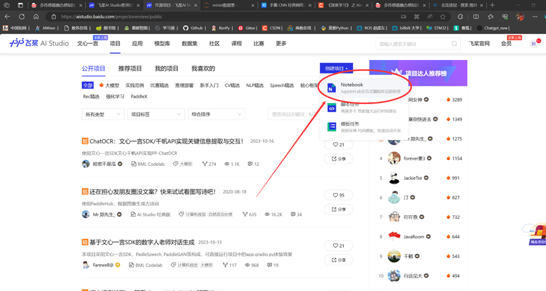Screen dimensions: 546x291
Task: Like the ChatOCR project heart button
Action: (338, 145)
